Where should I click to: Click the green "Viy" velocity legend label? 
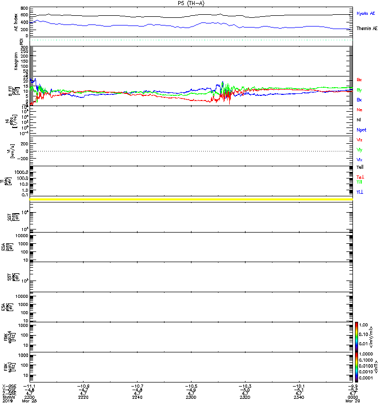tap(359, 150)
